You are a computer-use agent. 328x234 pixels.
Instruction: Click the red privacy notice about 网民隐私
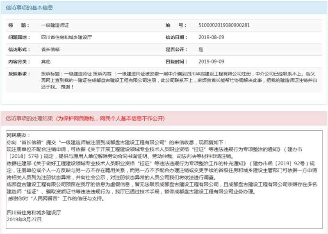click(x=111, y=119)
